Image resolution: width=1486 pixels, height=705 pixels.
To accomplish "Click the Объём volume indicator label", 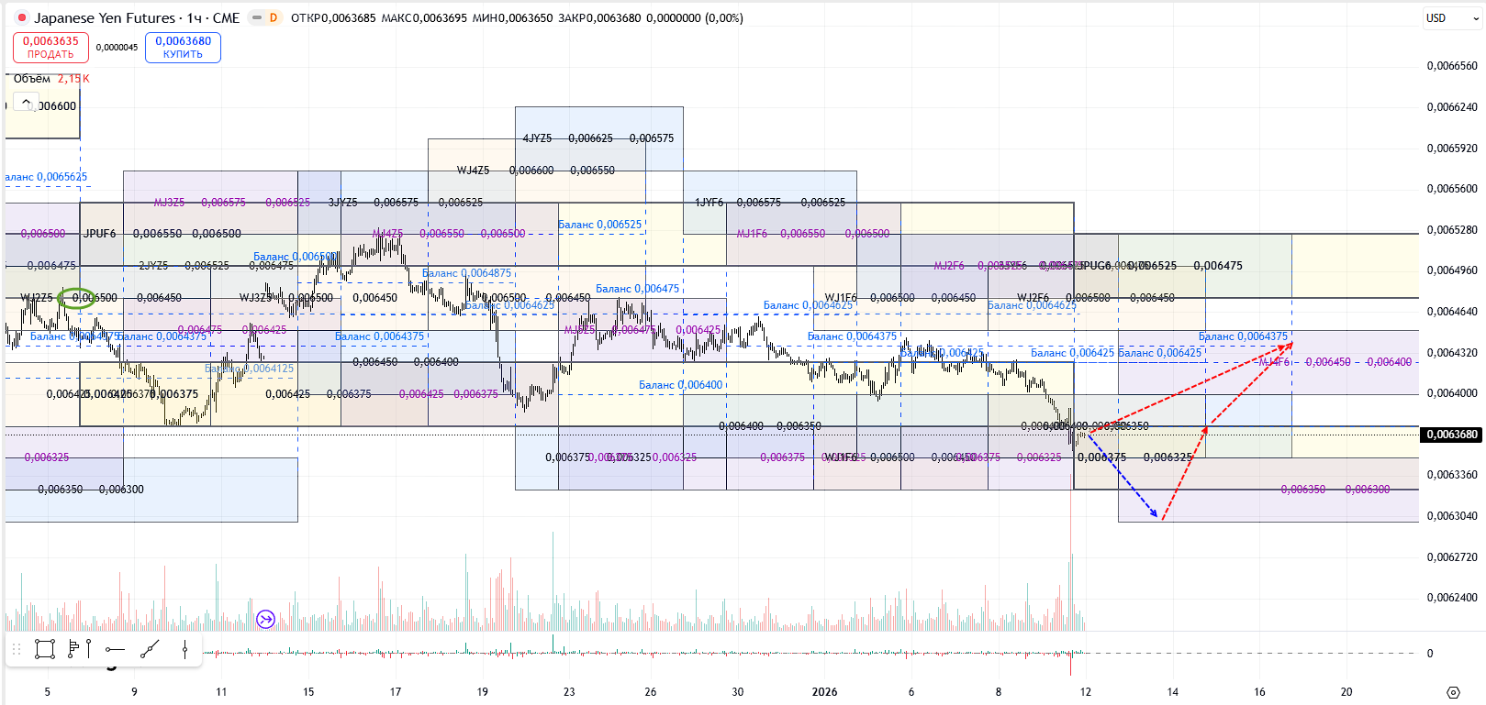I will click(32, 79).
